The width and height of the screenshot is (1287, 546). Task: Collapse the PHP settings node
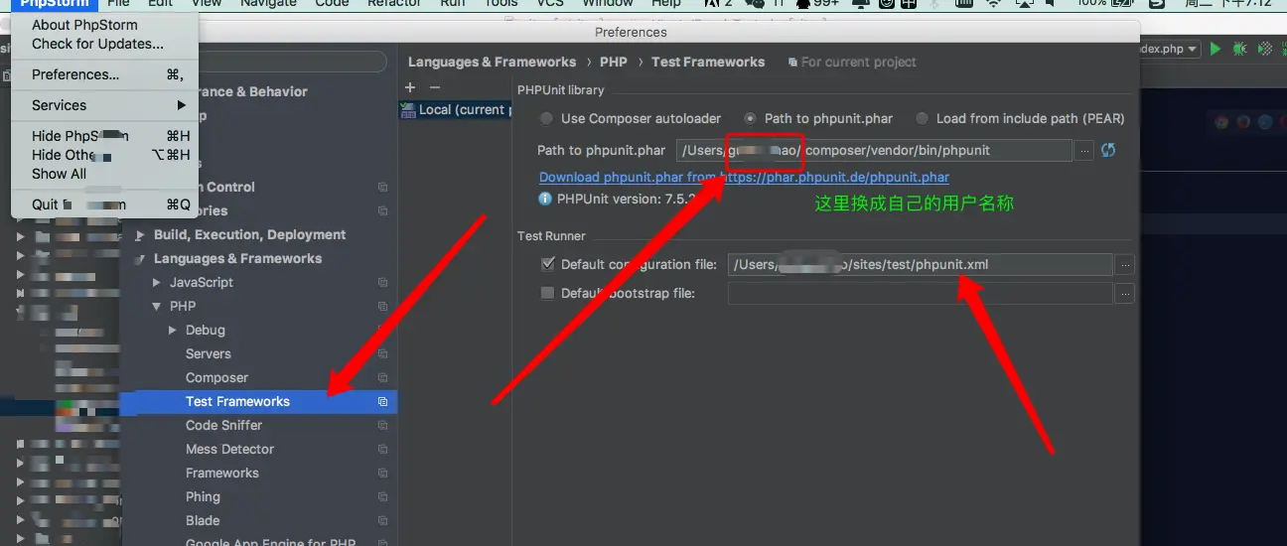pyautogui.click(x=157, y=307)
